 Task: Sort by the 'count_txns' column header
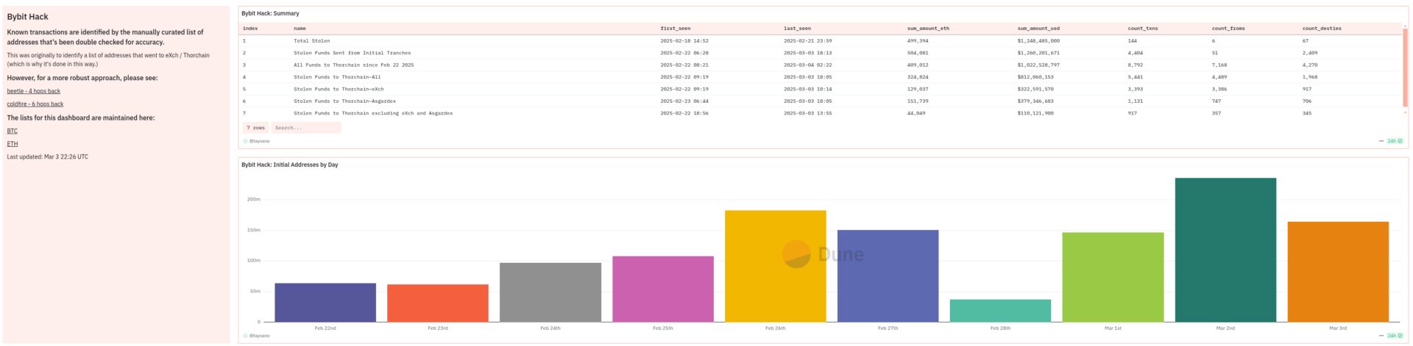tap(1143, 29)
